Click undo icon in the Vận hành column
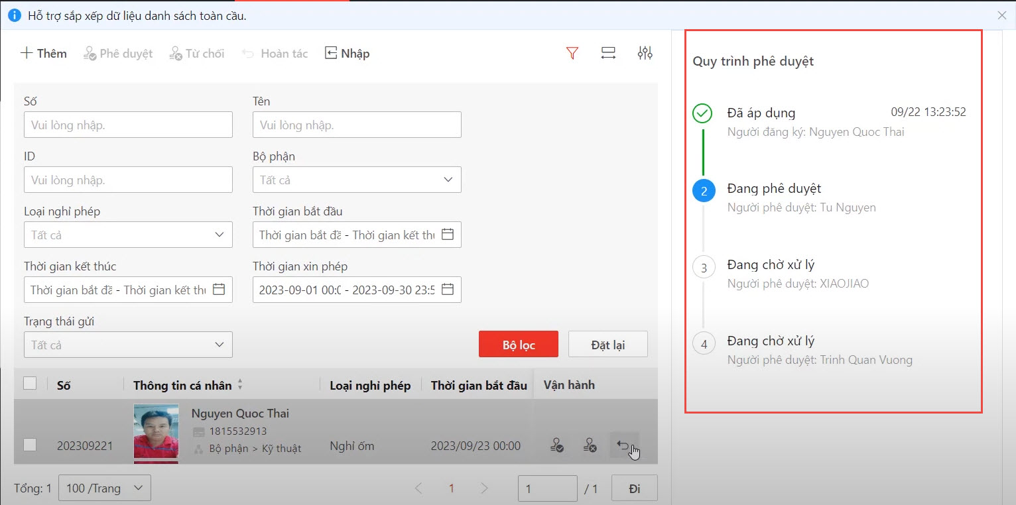The width and height of the screenshot is (1016, 505). [623, 446]
